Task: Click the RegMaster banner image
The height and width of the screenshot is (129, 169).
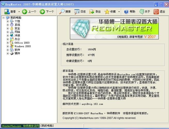Action: (114, 29)
